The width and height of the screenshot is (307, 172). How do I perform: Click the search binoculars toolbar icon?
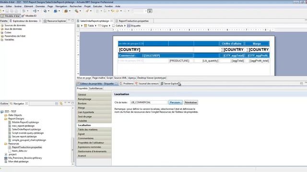pos(77,11)
